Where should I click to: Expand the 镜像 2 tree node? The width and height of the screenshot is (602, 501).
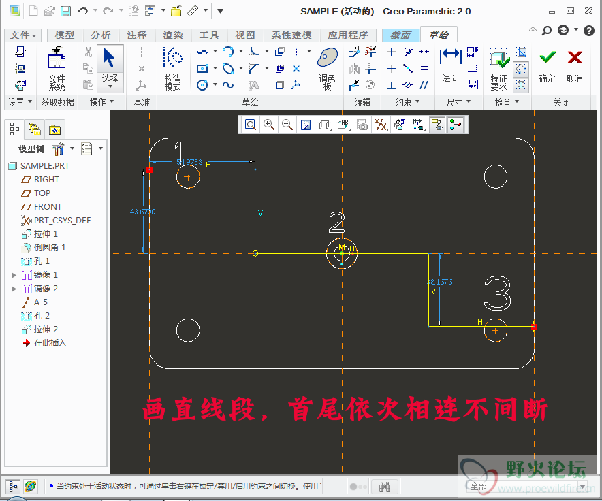coord(14,289)
